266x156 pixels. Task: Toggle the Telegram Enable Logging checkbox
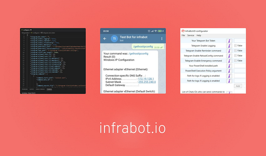pos(235,46)
